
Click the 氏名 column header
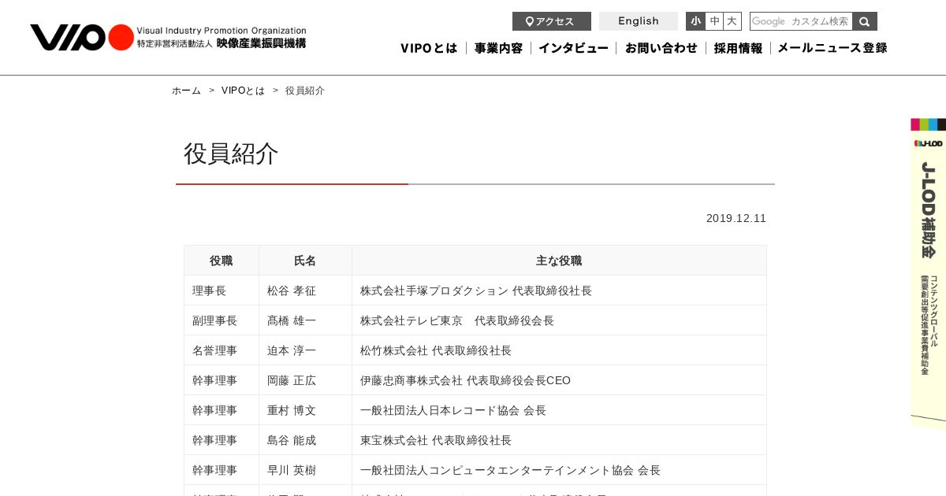pos(305,261)
